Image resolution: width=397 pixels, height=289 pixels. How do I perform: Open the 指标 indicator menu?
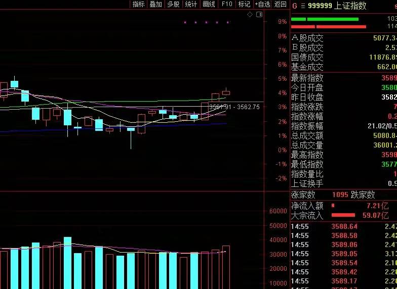tap(139, 4)
